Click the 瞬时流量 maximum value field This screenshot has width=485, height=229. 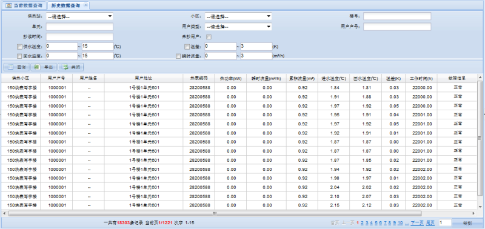(x=256, y=56)
